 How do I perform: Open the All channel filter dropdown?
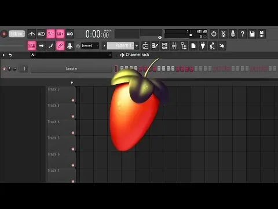point(71,55)
